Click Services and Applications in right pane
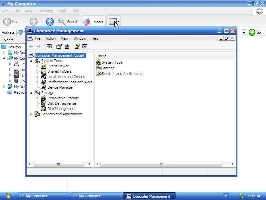Screen dimensions: 266x200 click(x=122, y=74)
